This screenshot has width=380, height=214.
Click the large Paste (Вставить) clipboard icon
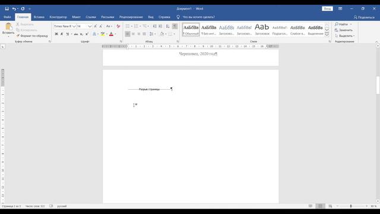[8, 26]
